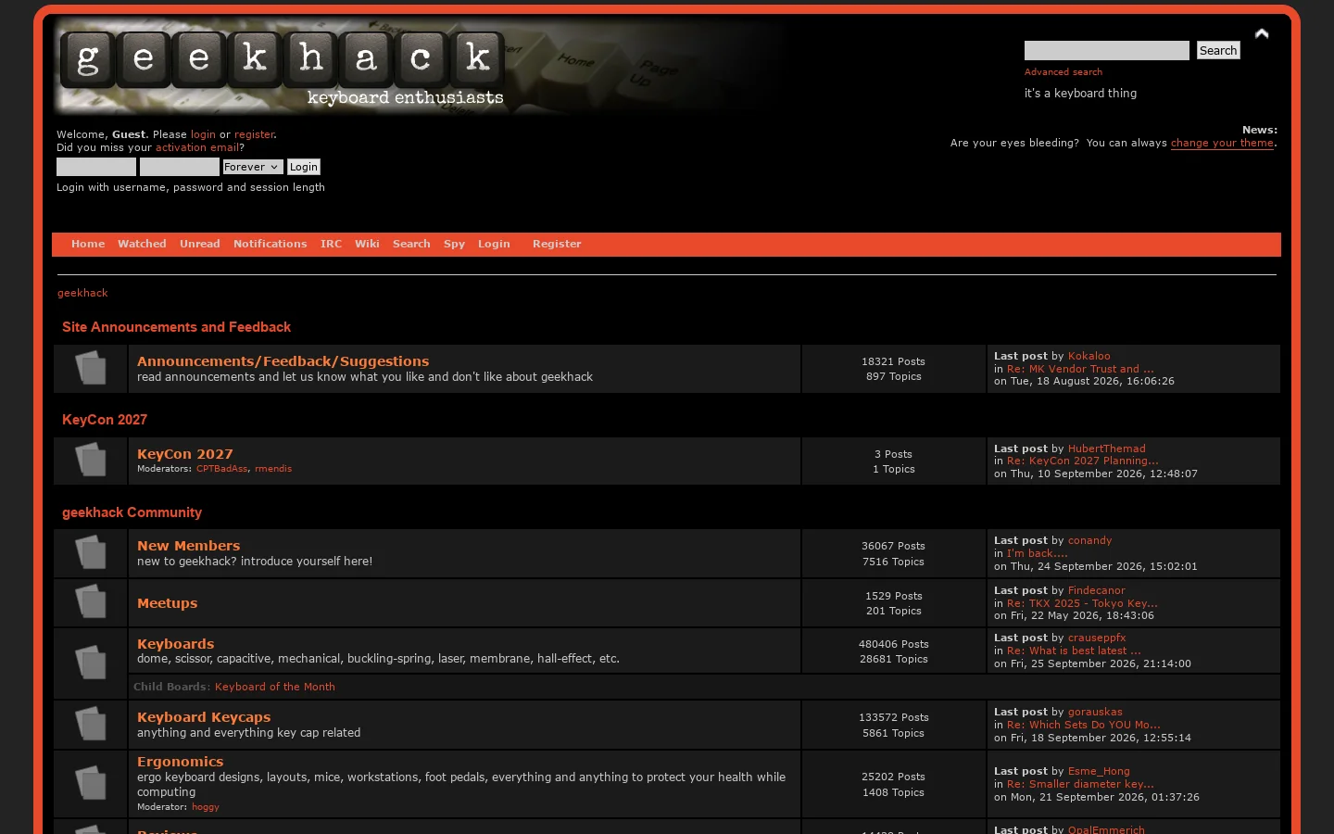The width and height of the screenshot is (1334, 834).
Task: Open the Site Announcements and Feedback category
Action: pos(176,327)
